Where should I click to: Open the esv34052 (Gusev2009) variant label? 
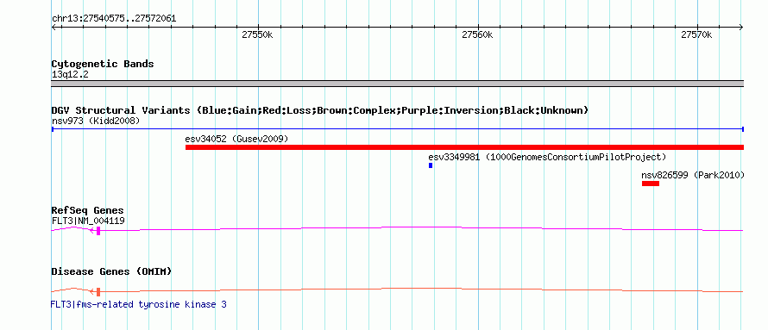(x=236, y=139)
